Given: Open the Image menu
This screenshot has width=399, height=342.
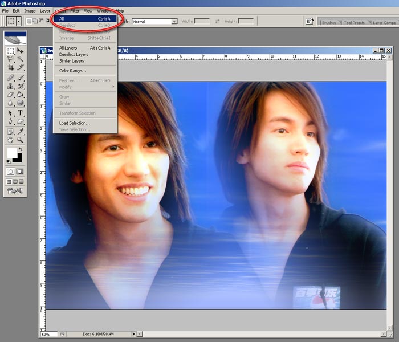Looking at the screenshot, I should (x=30, y=11).
